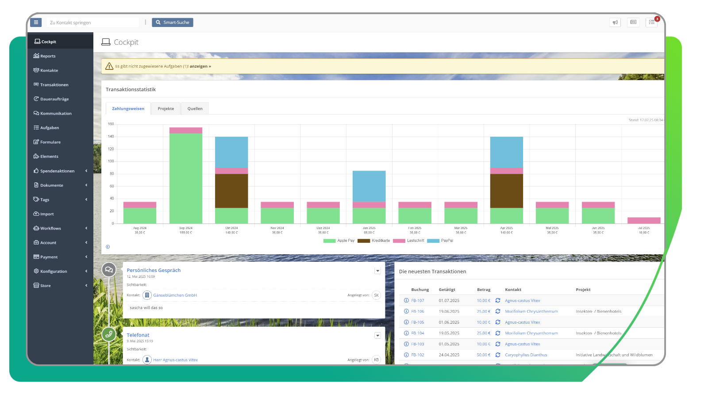The width and height of the screenshot is (708, 398).
Task: Open the dropdown arrow on the Persönliches Gespräch card
Action: [x=377, y=270]
